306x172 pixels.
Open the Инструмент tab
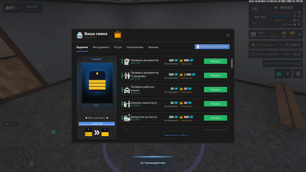click(x=101, y=47)
